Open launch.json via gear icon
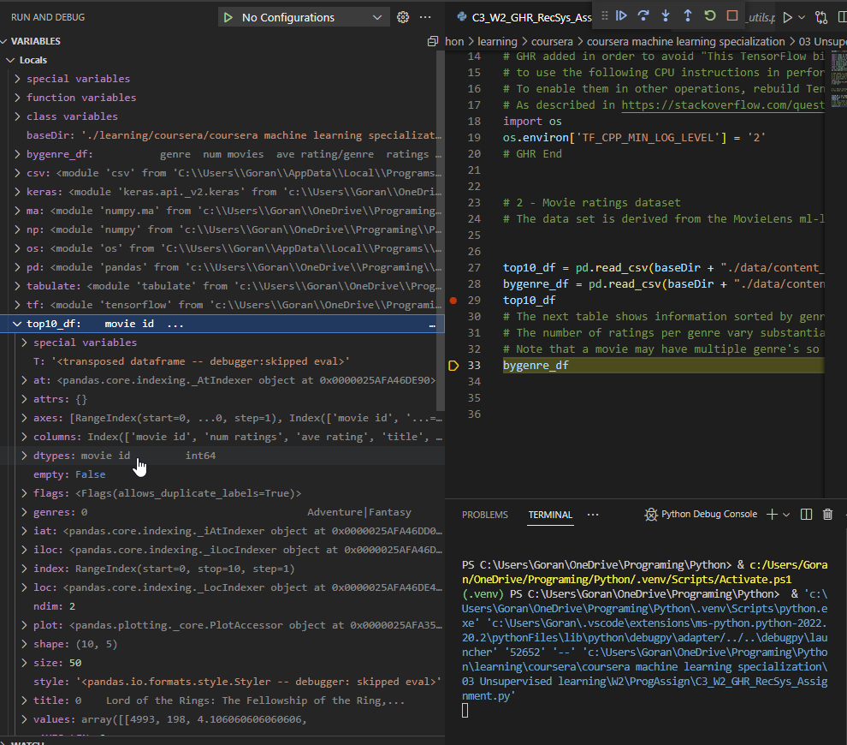 (403, 17)
